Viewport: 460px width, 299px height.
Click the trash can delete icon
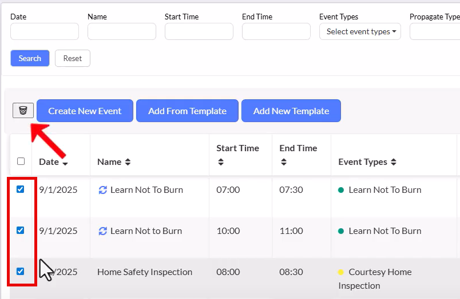click(x=23, y=110)
